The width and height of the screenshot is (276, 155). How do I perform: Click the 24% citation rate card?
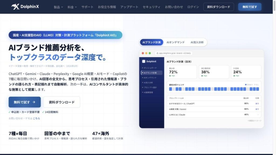point(246,72)
